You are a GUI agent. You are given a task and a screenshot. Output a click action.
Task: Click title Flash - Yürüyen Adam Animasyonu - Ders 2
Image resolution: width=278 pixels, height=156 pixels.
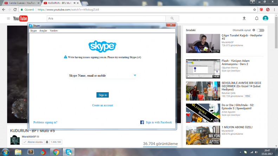[x=235, y=62]
